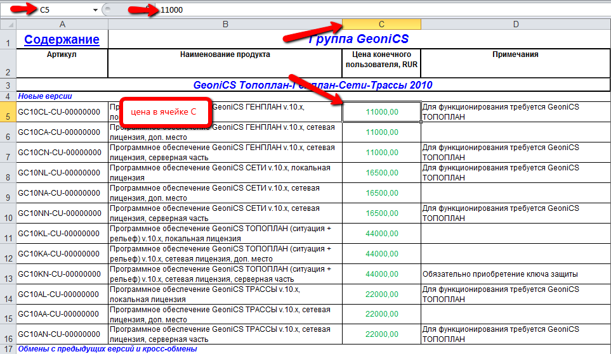Click the Наименование продукта header cell
Viewport: 611px width, 354px height.
tap(225, 63)
